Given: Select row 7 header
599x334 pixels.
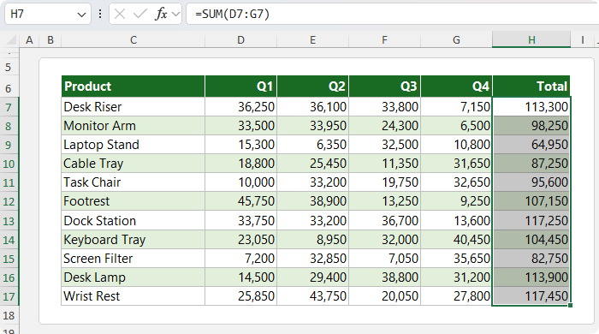Looking at the screenshot, I should click(9, 107).
